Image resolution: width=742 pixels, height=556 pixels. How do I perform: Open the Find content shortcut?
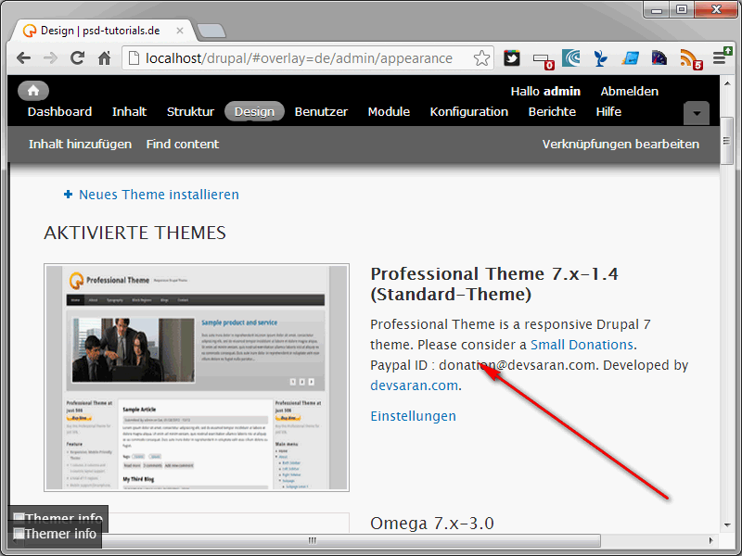(182, 145)
